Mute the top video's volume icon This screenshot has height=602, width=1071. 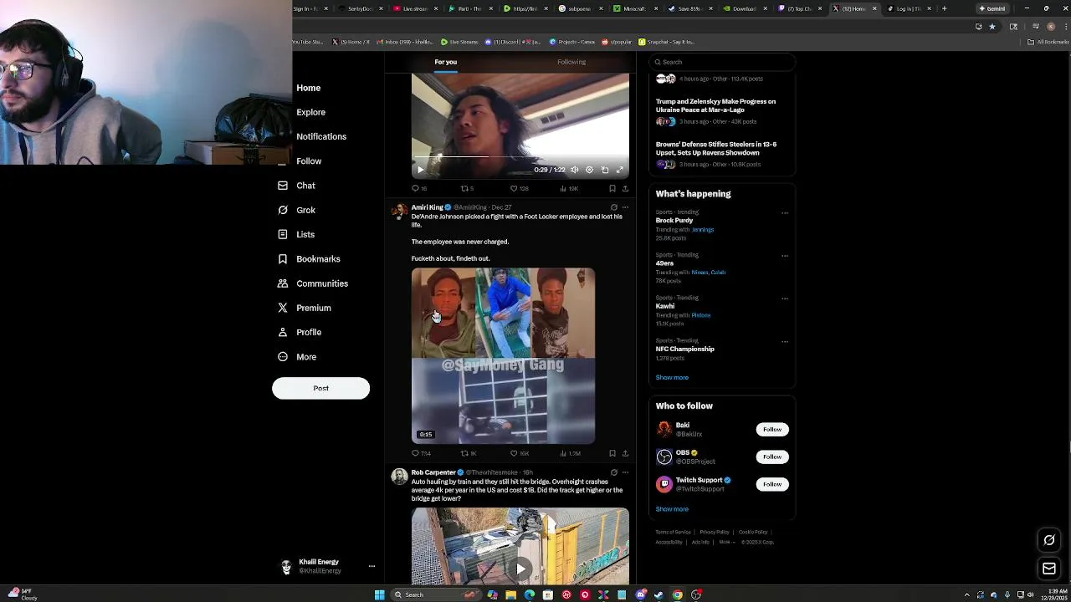click(x=574, y=170)
